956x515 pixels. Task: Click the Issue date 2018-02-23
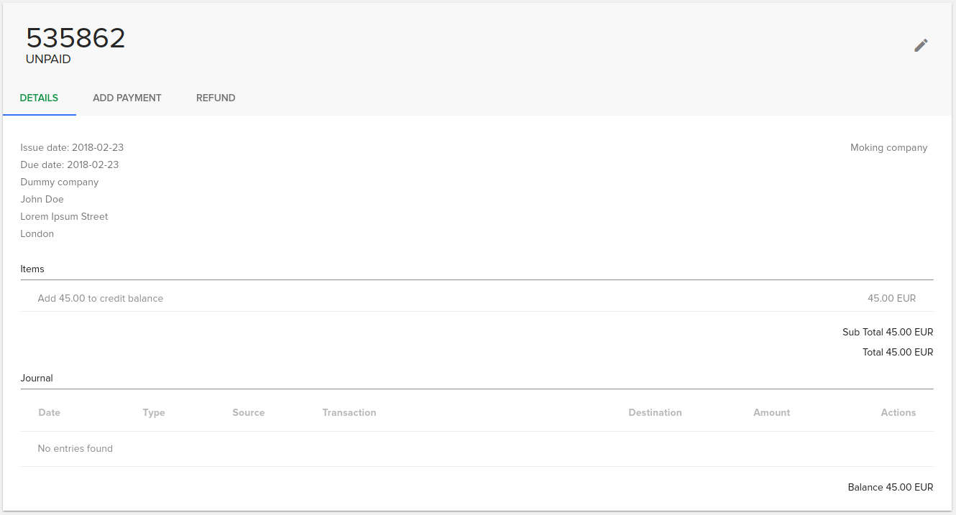tap(72, 147)
